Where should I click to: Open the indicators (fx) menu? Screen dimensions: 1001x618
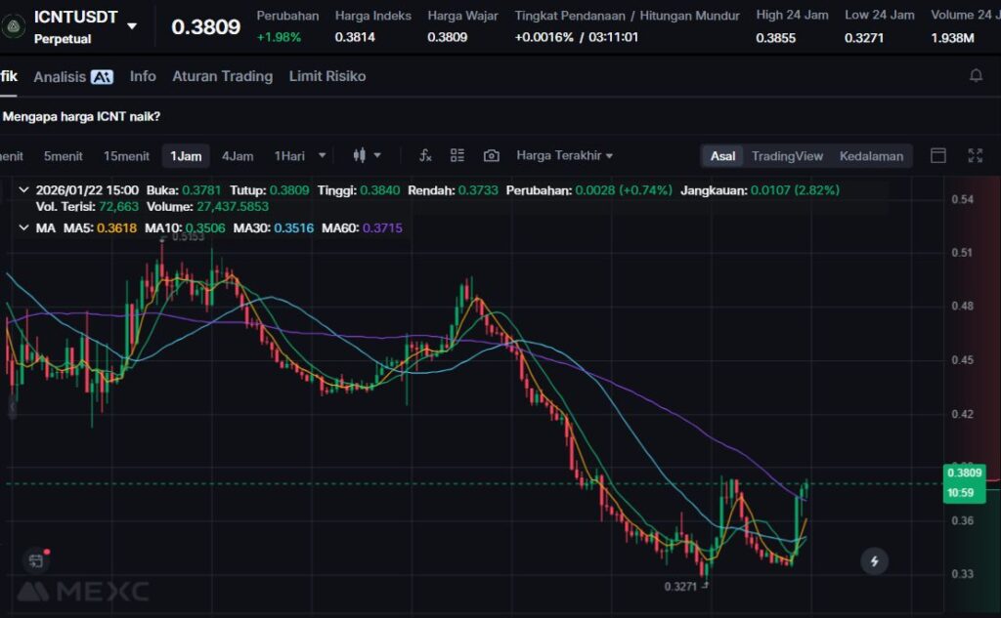pyautogui.click(x=425, y=156)
